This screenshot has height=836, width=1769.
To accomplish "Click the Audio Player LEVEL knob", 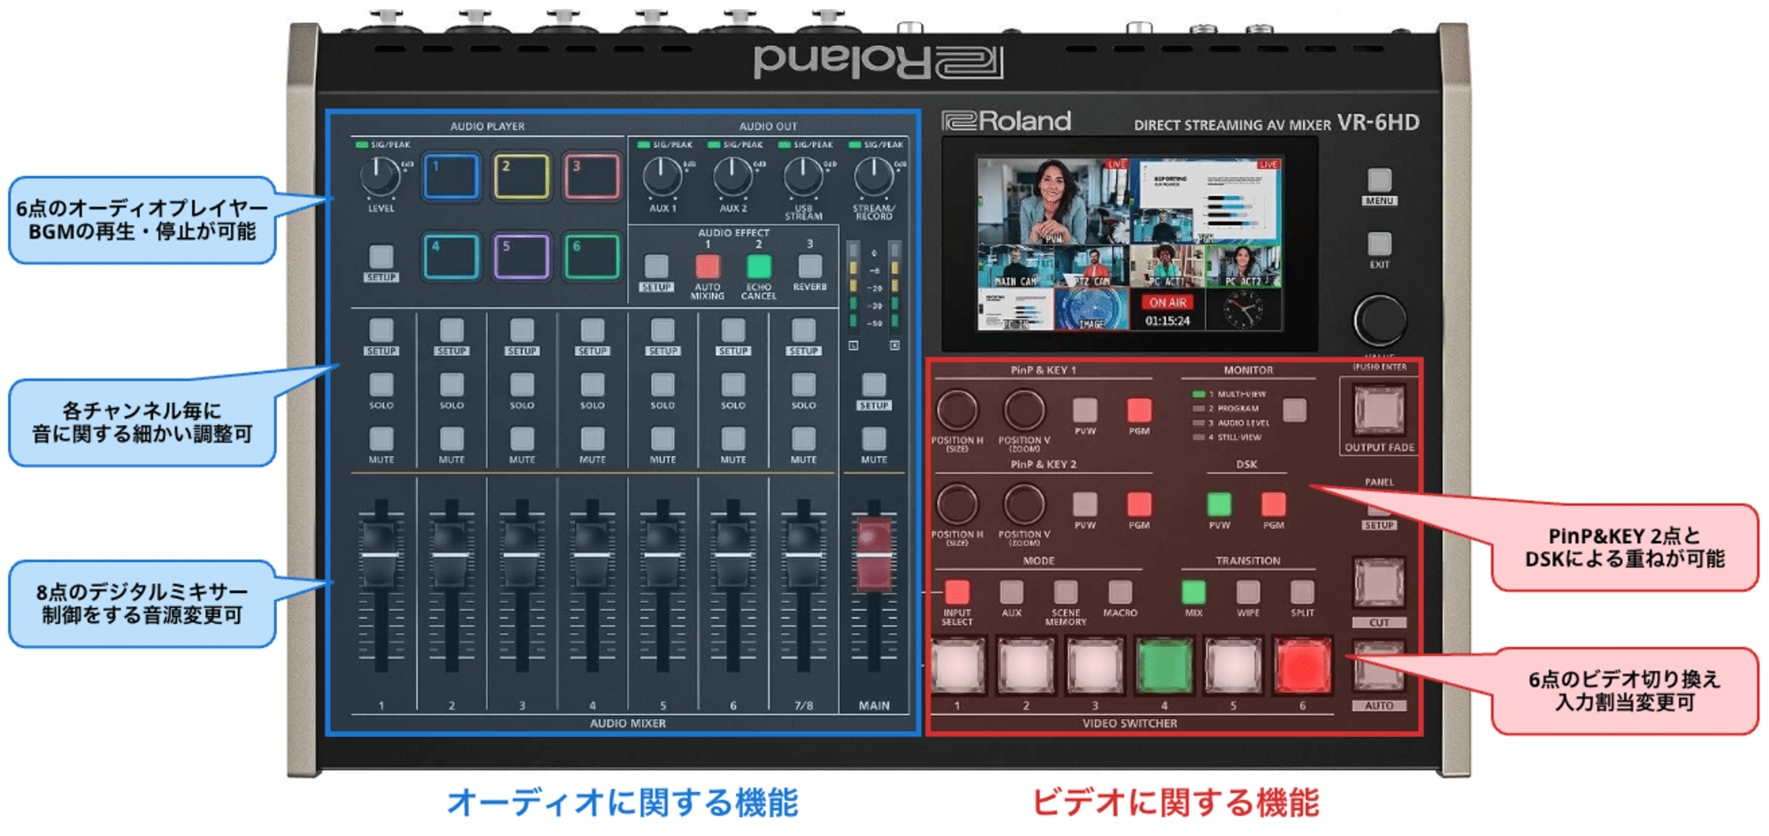I will click(380, 177).
